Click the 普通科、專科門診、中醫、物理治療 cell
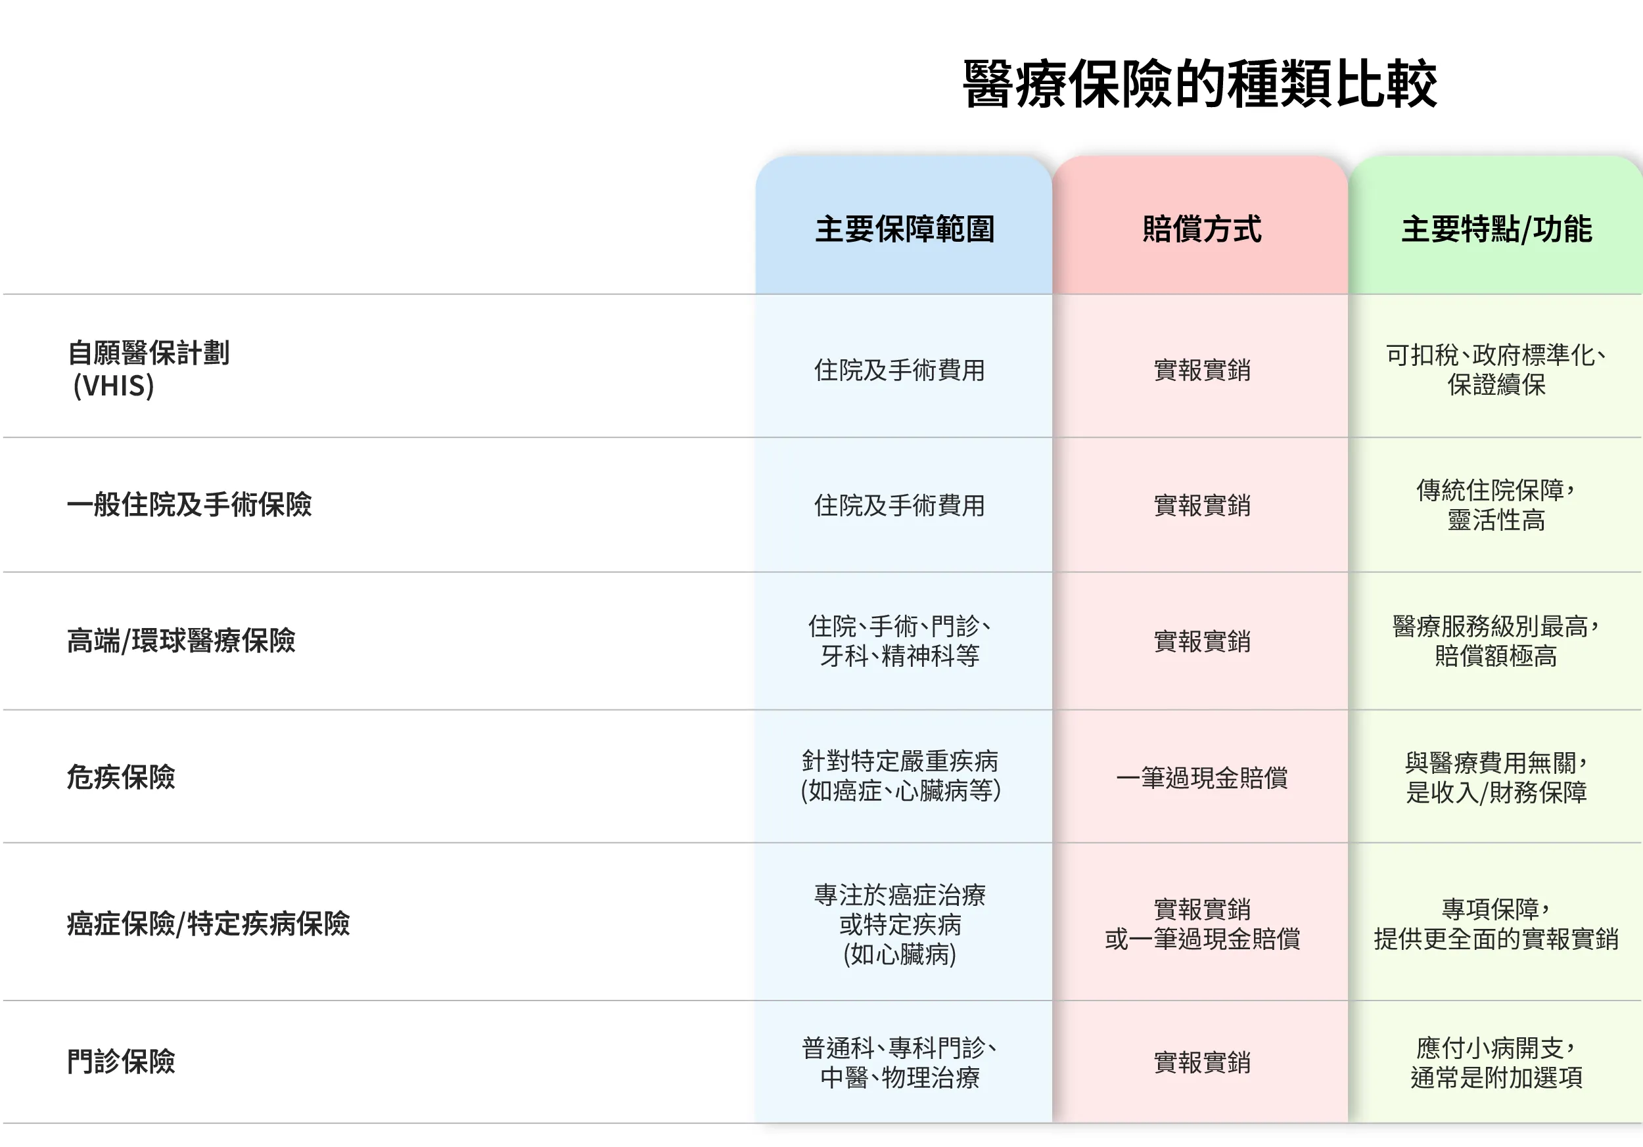This screenshot has width=1643, height=1147. coord(900,1063)
